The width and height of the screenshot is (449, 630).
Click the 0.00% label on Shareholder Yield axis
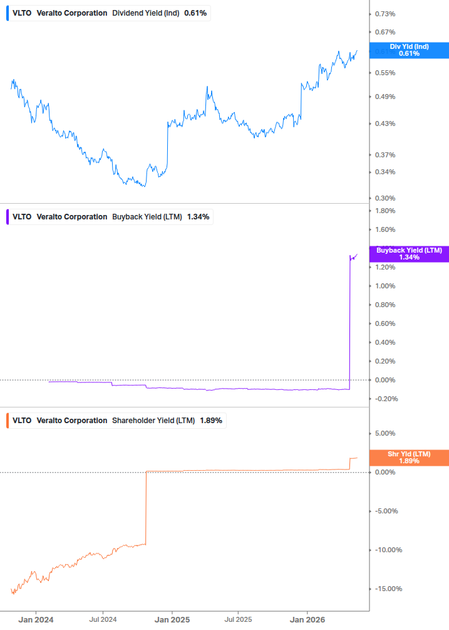click(385, 473)
